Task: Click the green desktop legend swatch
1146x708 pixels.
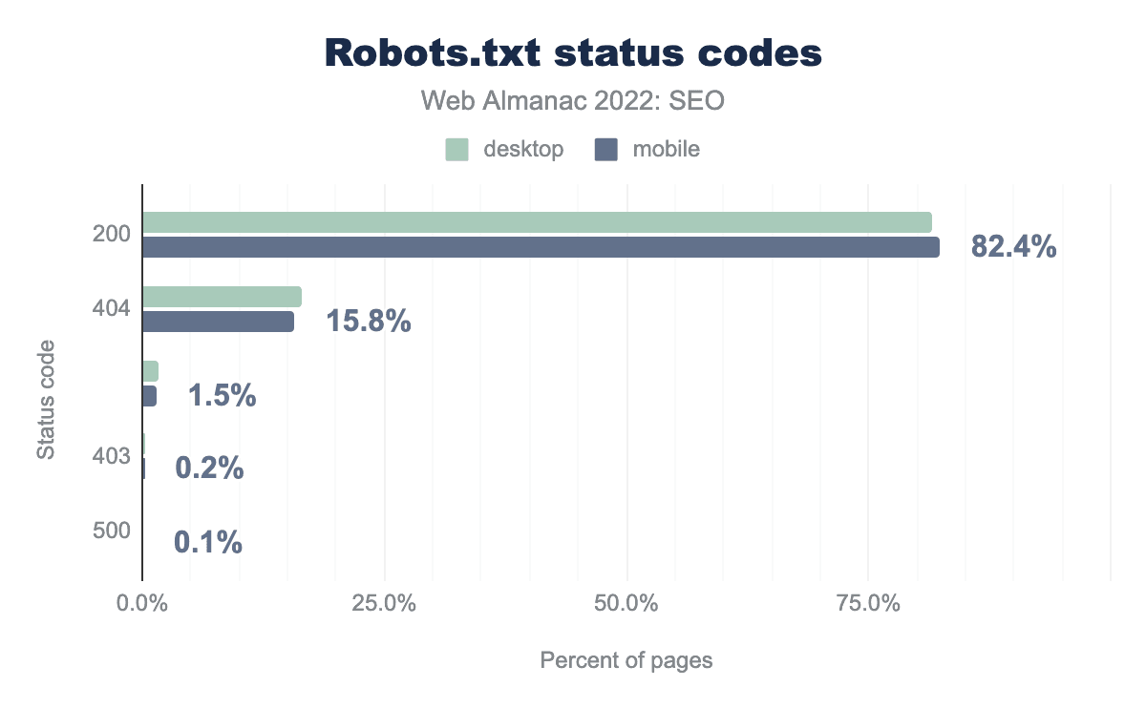Action: (456, 150)
